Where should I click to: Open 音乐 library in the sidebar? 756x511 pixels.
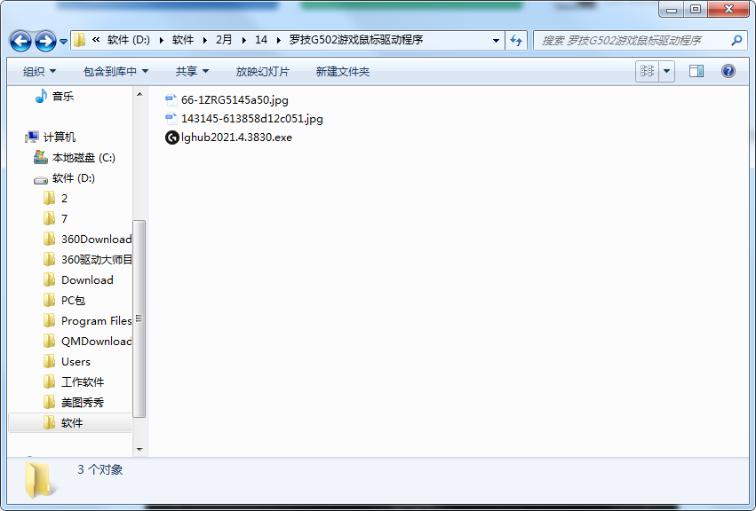pos(63,97)
